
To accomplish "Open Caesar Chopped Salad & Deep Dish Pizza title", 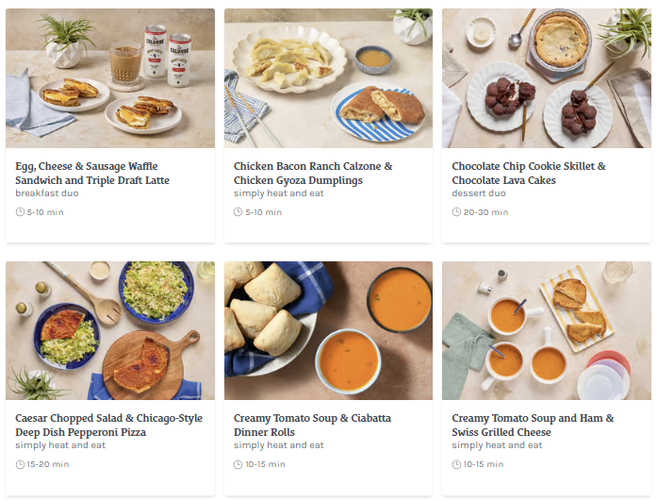I will pyautogui.click(x=108, y=425).
